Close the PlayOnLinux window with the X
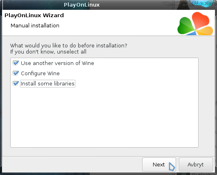Viewport: 217px width, 175px height. click(x=206, y=3)
